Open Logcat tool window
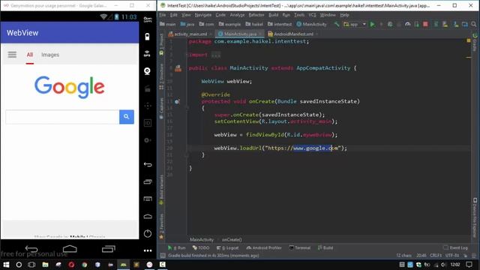 [x=227, y=247]
